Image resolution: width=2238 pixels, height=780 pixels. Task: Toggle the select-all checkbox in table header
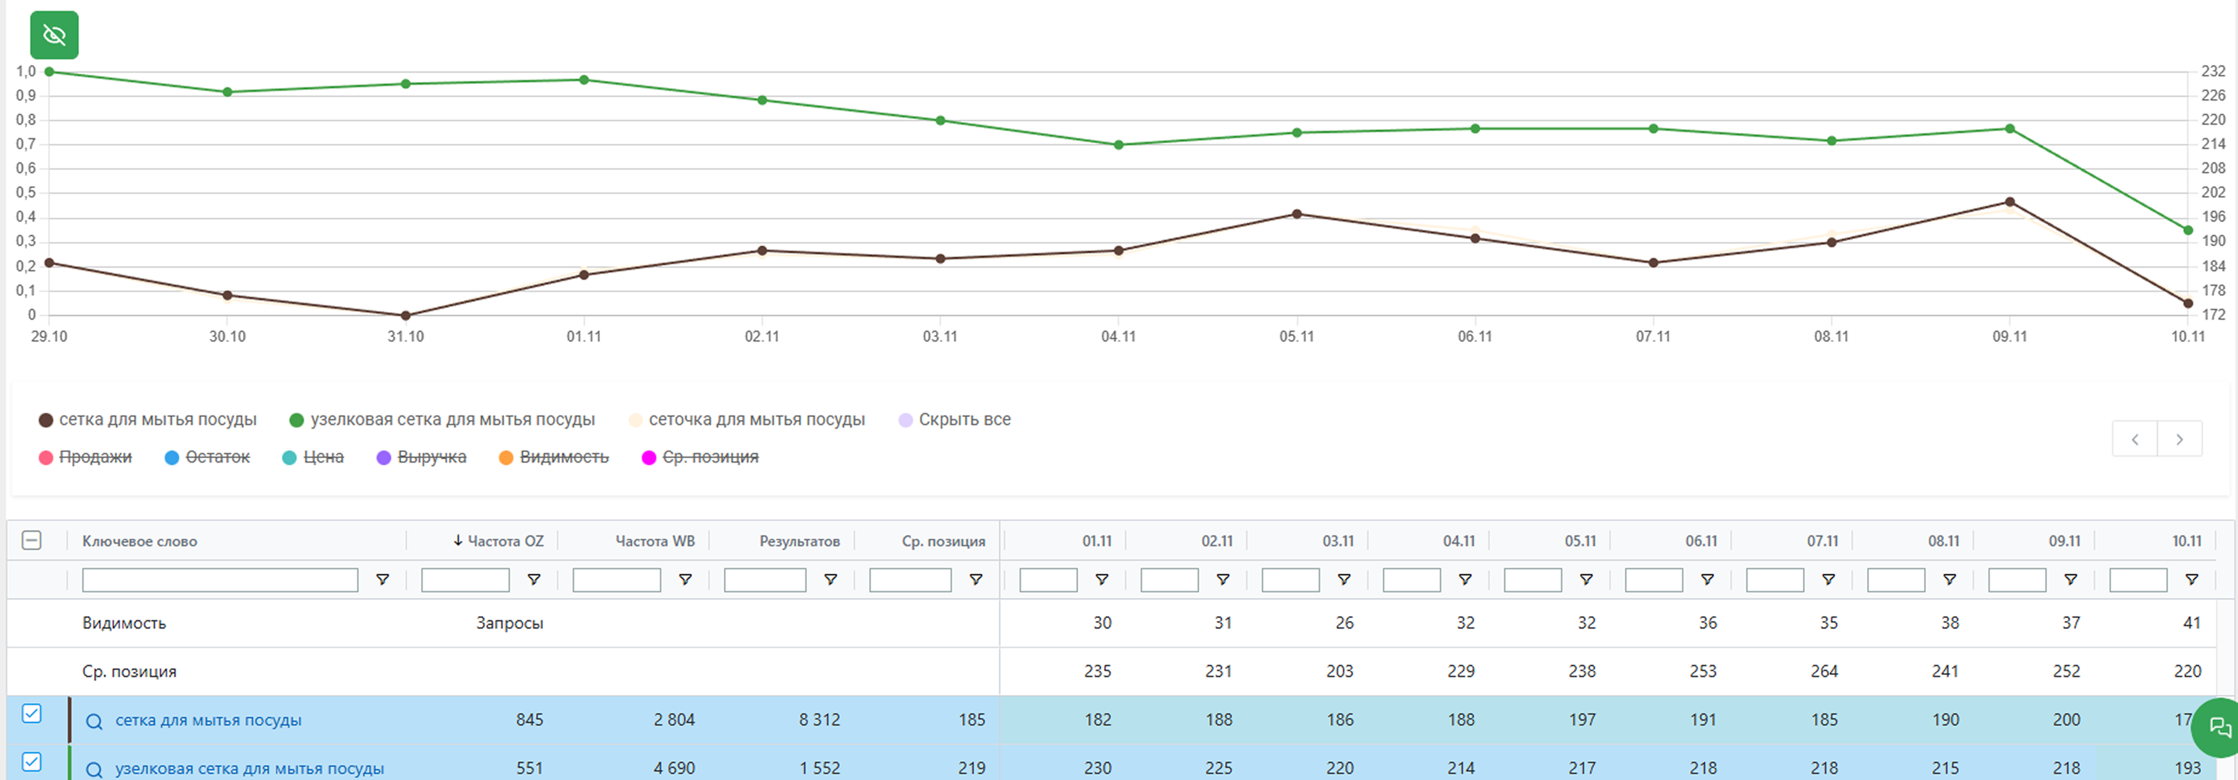pos(31,540)
